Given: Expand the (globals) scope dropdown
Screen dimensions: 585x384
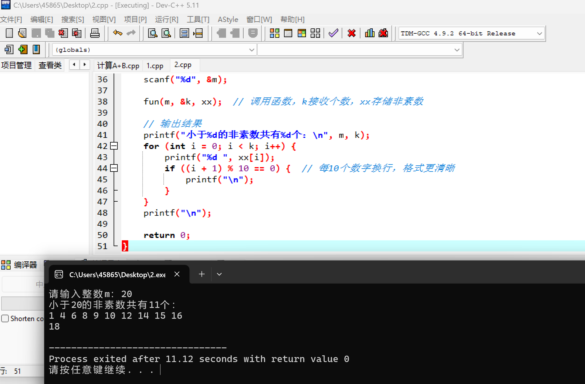Looking at the screenshot, I should click(252, 50).
